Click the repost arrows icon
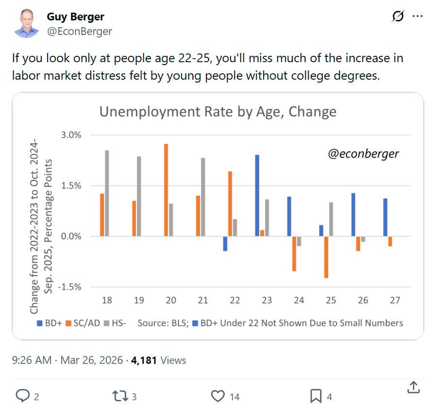436x410 pixels. [x=120, y=396]
